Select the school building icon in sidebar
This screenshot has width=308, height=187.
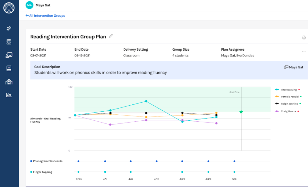(9, 82)
